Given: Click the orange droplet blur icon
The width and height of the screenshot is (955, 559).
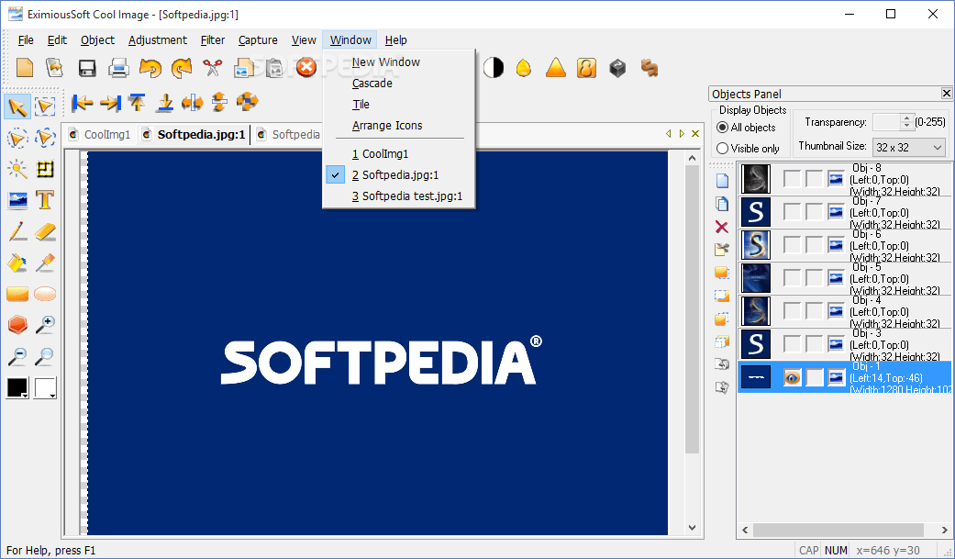Looking at the screenshot, I should 524,68.
